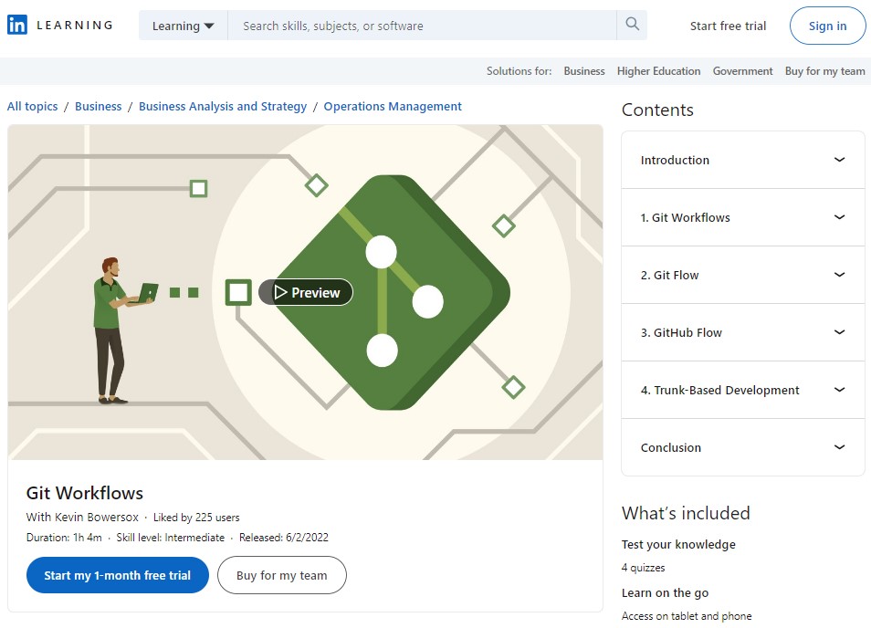Expand the Introduction section

pyautogui.click(x=743, y=160)
